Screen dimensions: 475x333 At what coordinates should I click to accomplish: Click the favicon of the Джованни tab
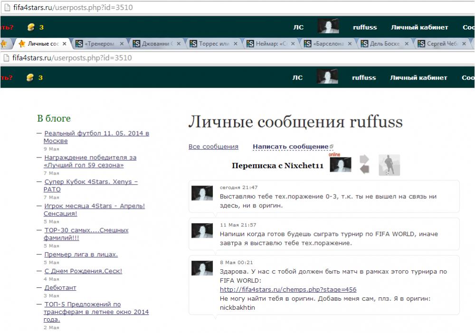137,44
